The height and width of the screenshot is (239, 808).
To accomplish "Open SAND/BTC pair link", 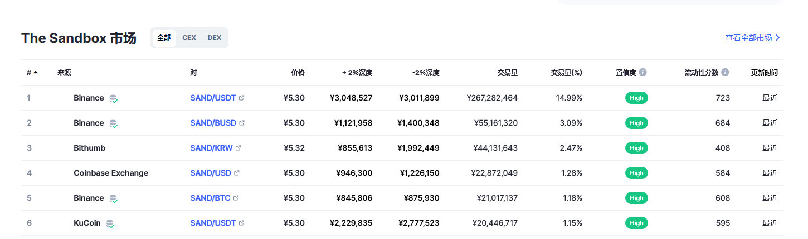I will (x=211, y=198).
